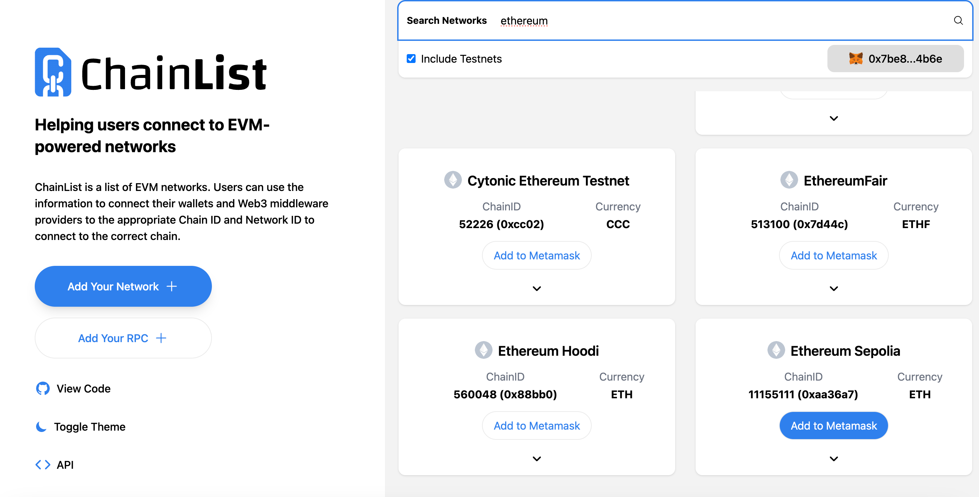Click the moon icon for Toggle Theme
Screen dimensions: 979x497
(x=41, y=427)
